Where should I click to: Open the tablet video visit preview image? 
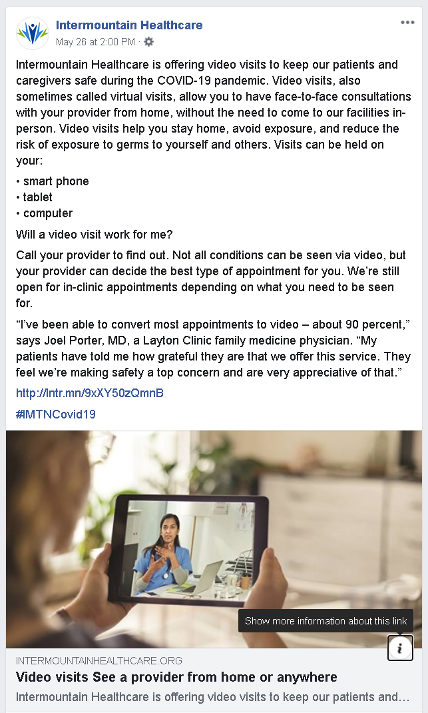[214, 539]
